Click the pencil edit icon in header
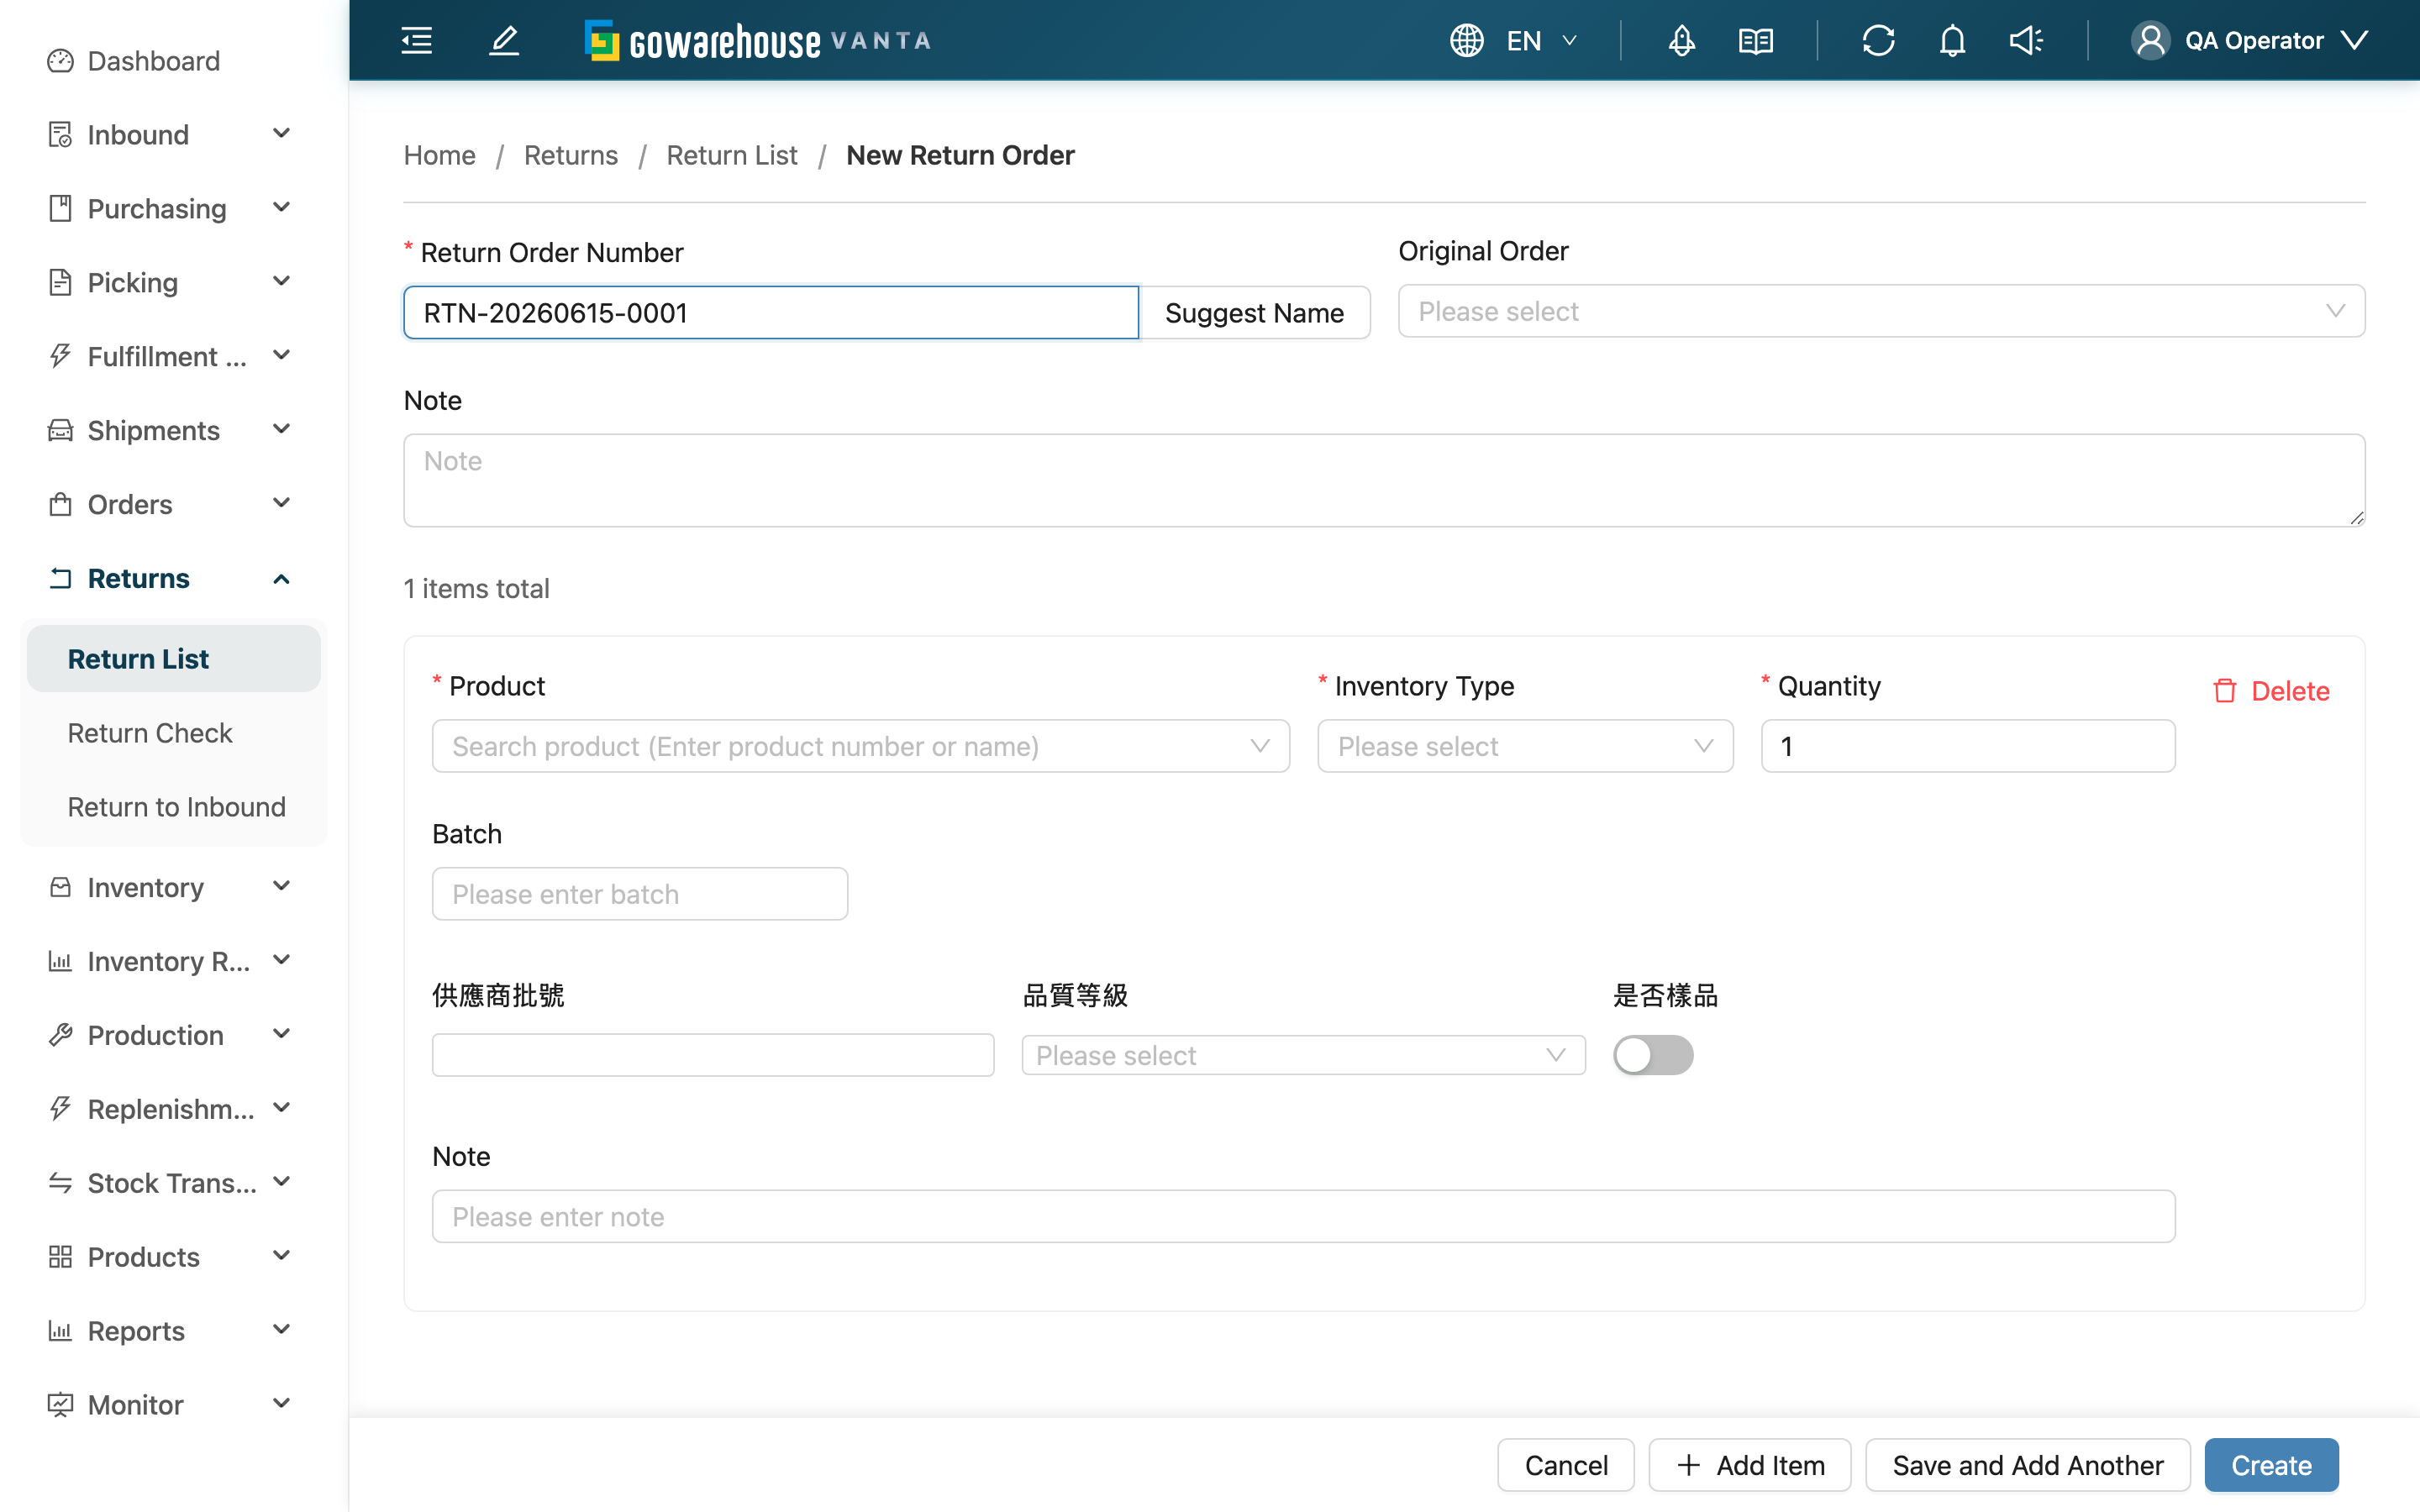This screenshot has height=1512, width=2420. tap(504, 40)
